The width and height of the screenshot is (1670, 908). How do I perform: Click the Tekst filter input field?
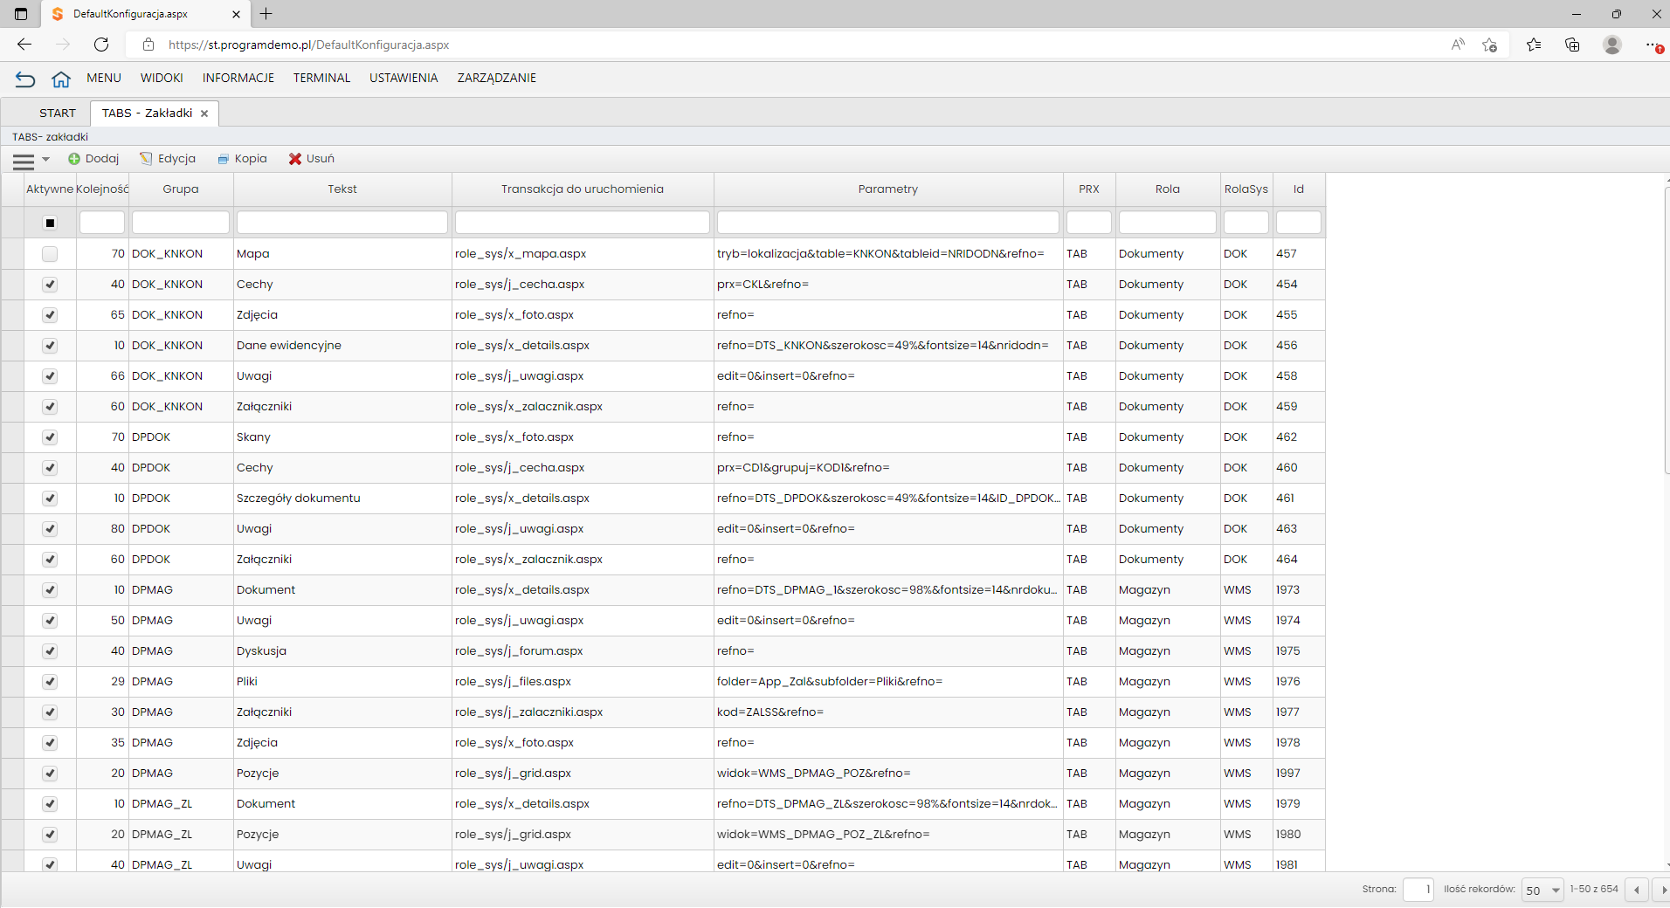(342, 223)
